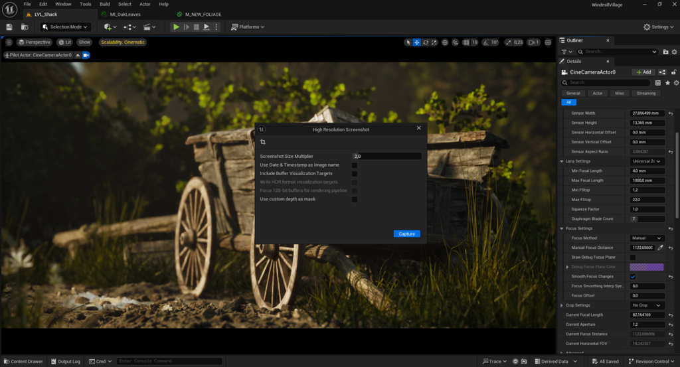Save the current level with the floppy icon
680x367 pixels.
(x=9, y=27)
